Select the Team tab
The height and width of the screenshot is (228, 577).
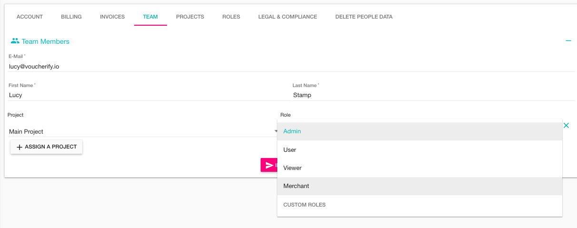150,17
